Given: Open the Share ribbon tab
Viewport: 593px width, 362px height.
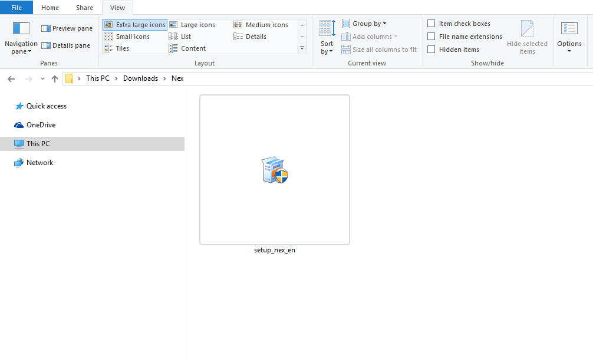Looking at the screenshot, I should tap(84, 8).
